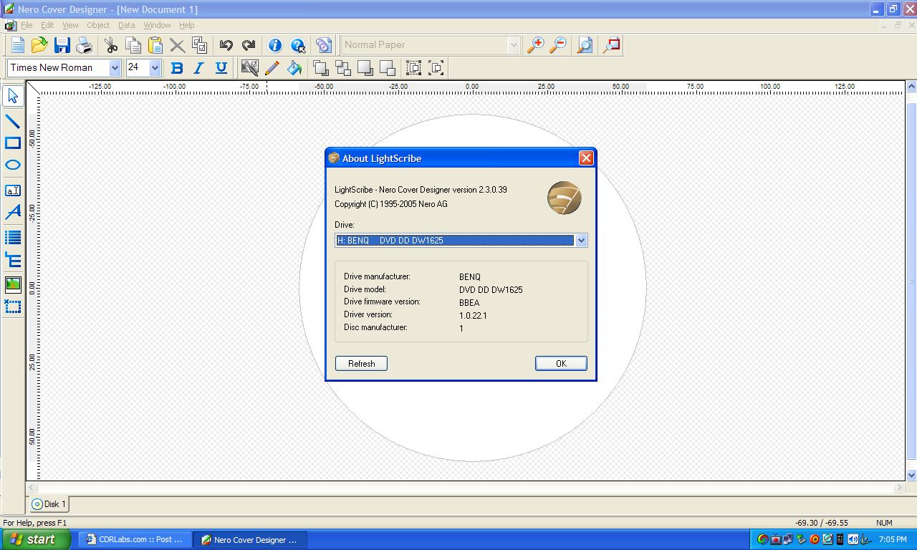Screen dimensions: 917x550
Task: Zoom out with the minus magnifier
Action: (558, 45)
